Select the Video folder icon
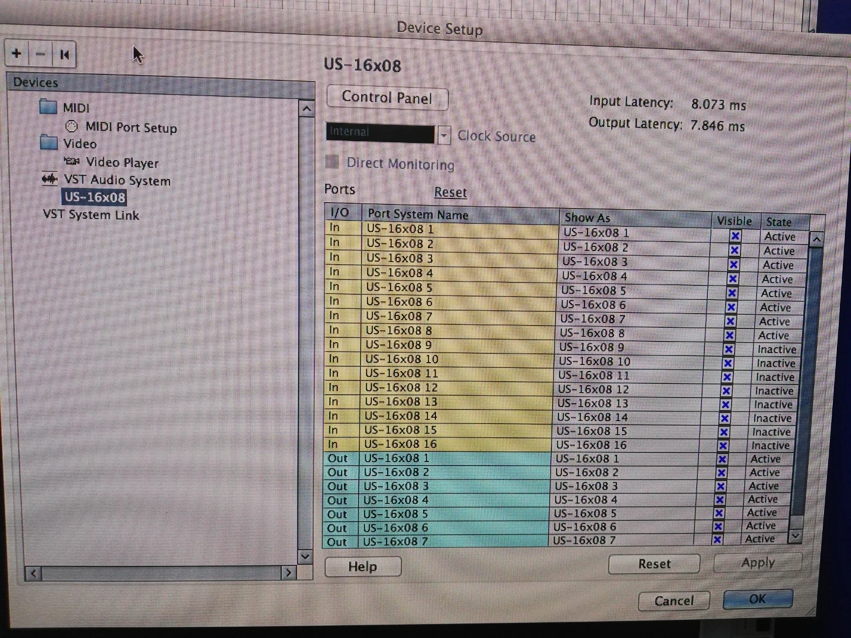The height and width of the screenshot is (638, 851). tap(48, 143)
